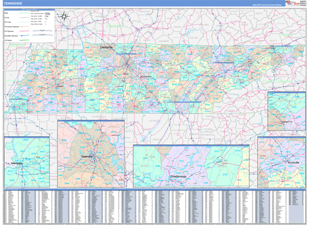Screen dimensions: 310x225
Task: Click the 2023 ZIP Code ColorCast Edition subtitle
Action: tap(267, 5)
